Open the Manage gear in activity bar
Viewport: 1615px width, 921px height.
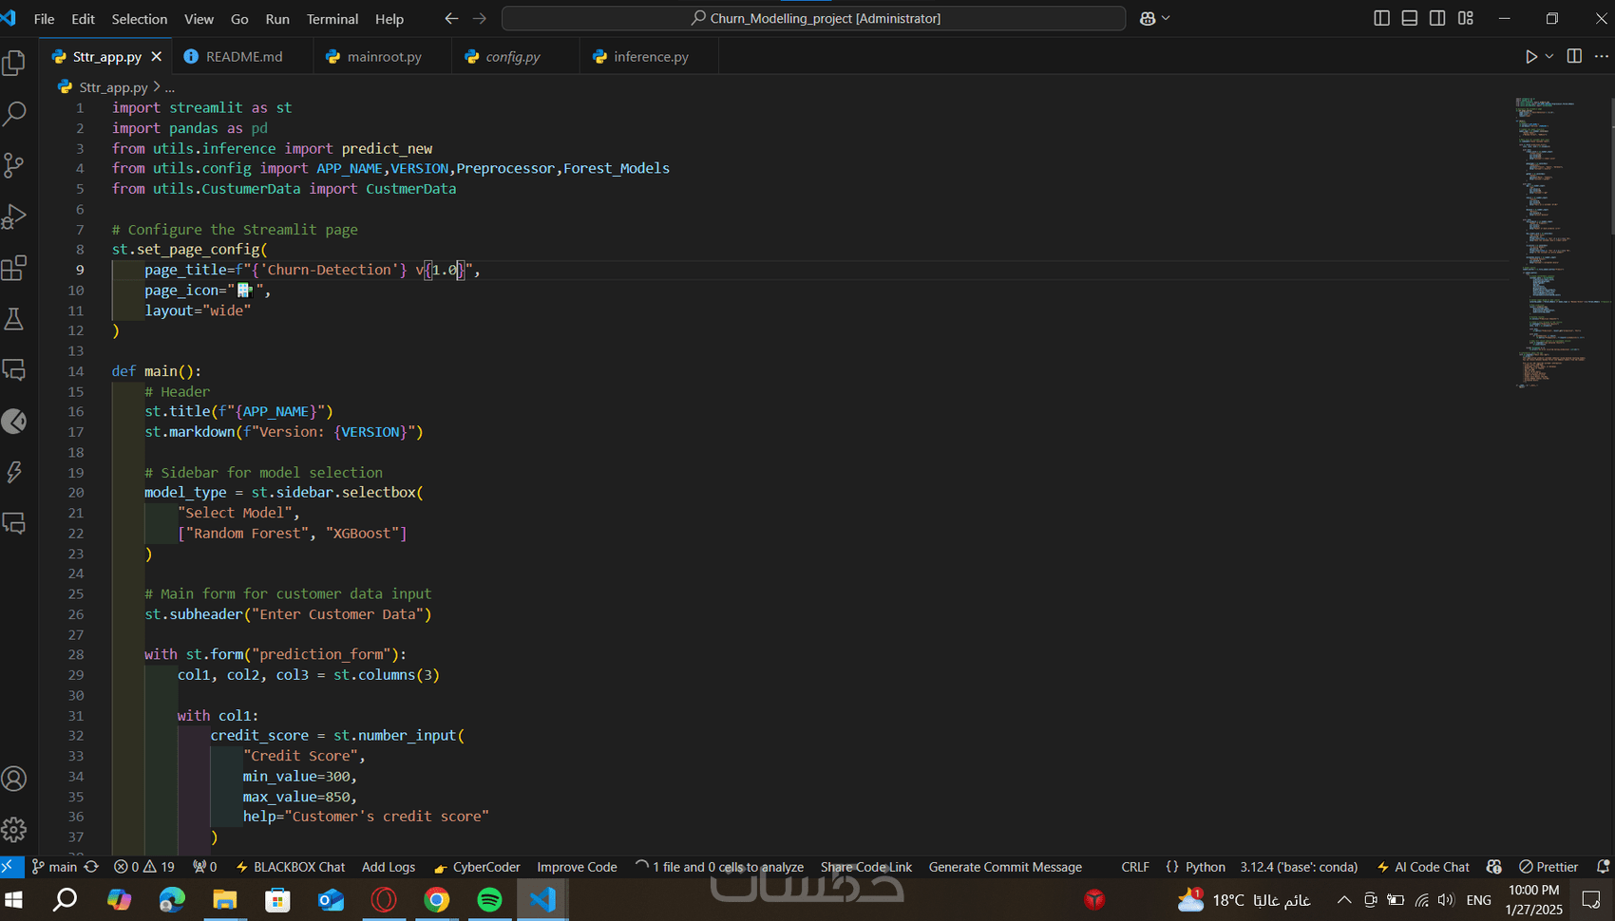point(14,830)
